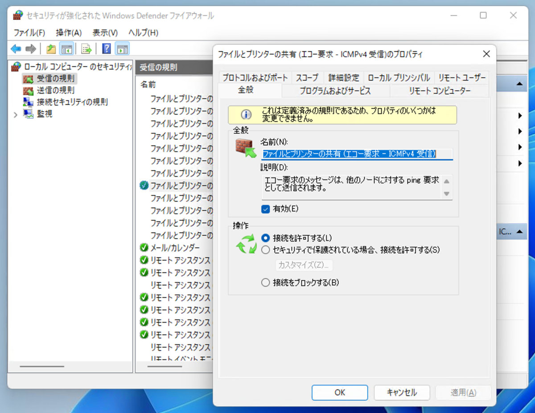The width and height of the screenshot is (535, 413).
Task: Click the gray Forward arrow in the toolbar
Action: [x=30, y=49]
